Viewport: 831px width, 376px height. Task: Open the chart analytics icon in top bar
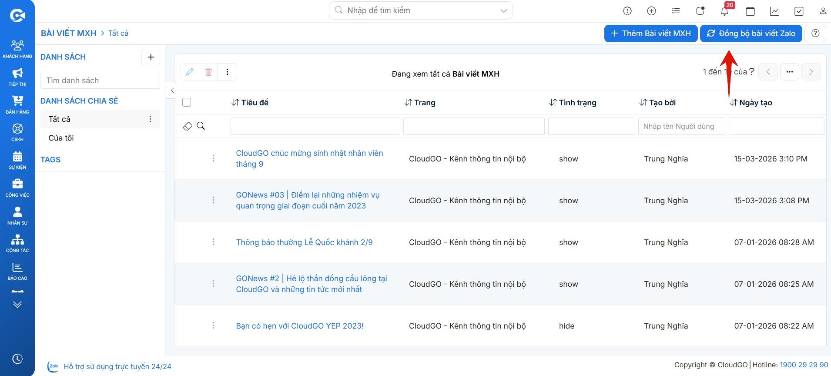tap(774, 11)
